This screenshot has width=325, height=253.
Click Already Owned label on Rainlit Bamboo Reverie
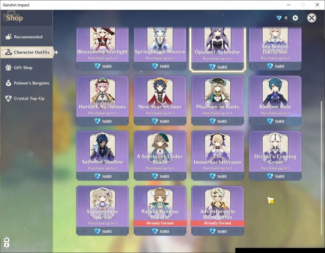point(160,223)
